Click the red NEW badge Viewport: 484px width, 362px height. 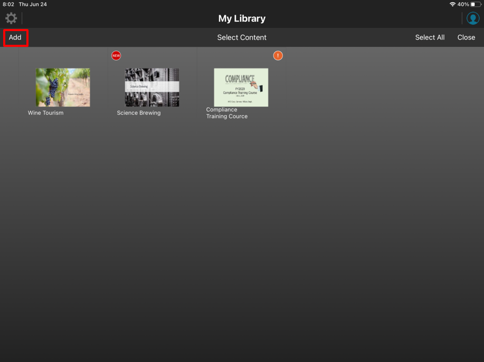116,55
